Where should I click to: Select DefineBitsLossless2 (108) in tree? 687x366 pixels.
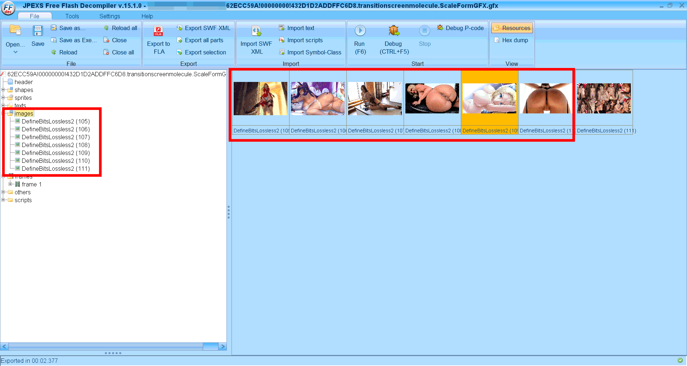55,145
